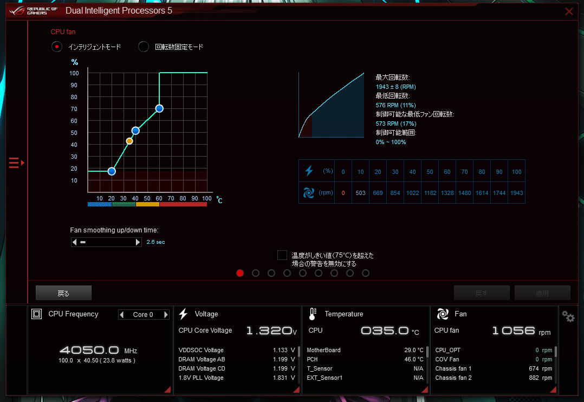
Task: Go to the eighth fan page dot
Action: 350,273
